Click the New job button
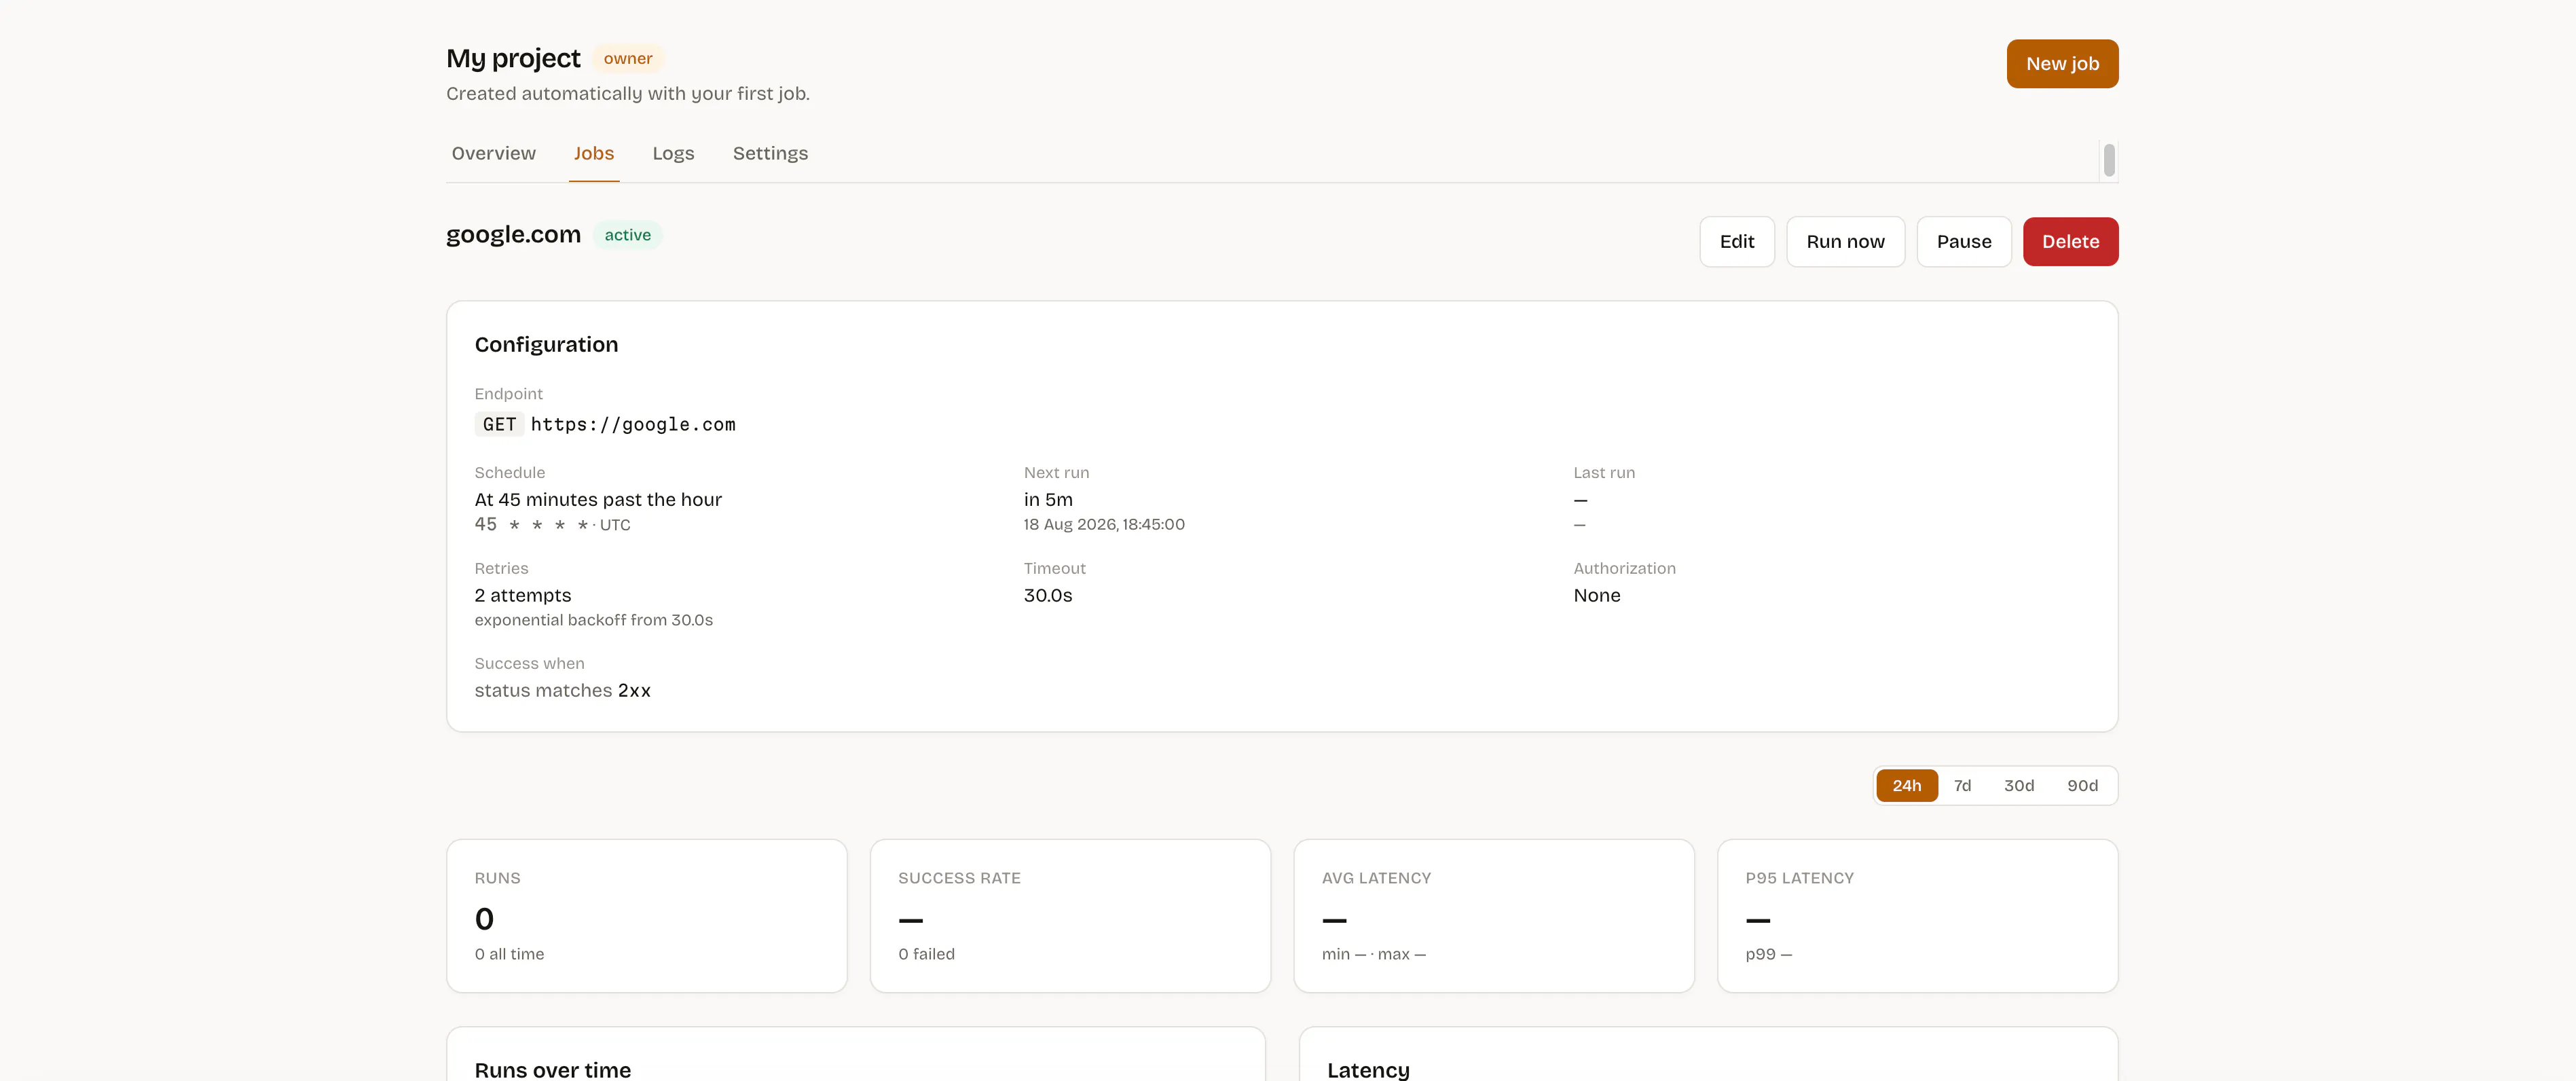The image size is (2576, 1081). [x=2062, y=64]
